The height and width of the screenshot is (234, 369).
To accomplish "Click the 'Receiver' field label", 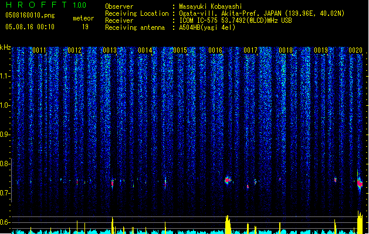I will tap(119, 20).
